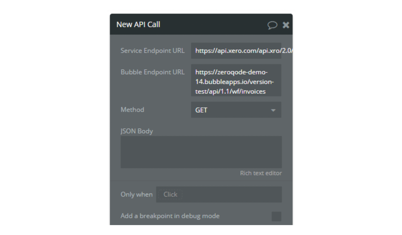Click the Bubble Endpoint URL label
Viewport: 402px width, 235px height.
153,72
